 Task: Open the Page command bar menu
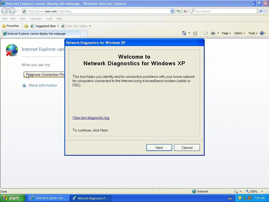(226, 33)
